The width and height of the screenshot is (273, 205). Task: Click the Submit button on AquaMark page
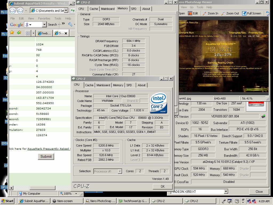[46, 156]
